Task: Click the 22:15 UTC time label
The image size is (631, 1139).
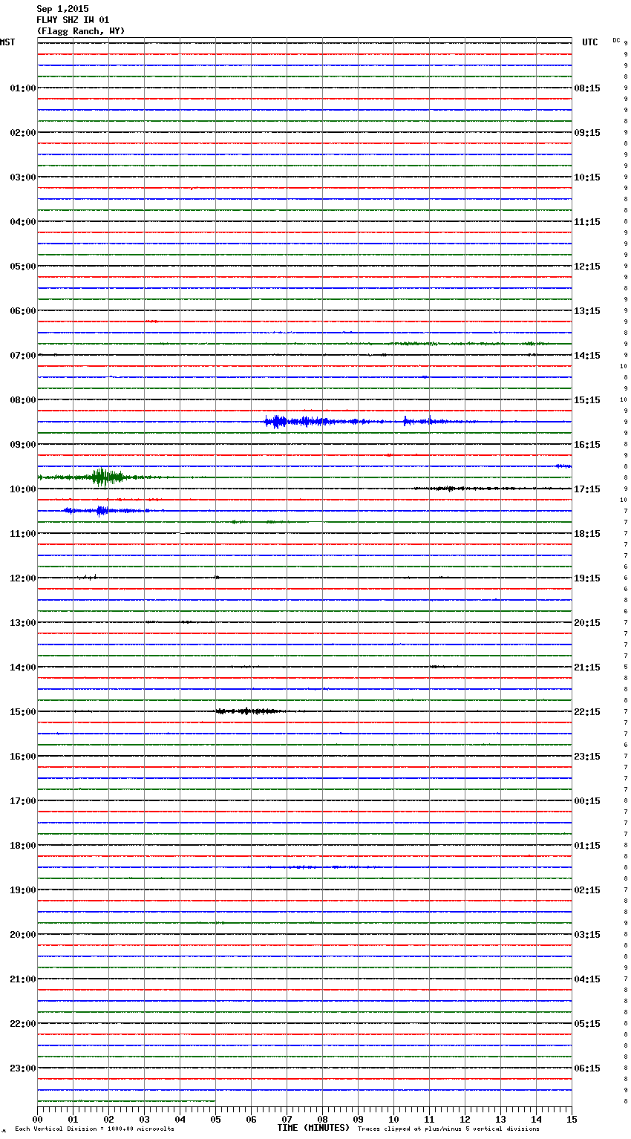Action: 587,712
